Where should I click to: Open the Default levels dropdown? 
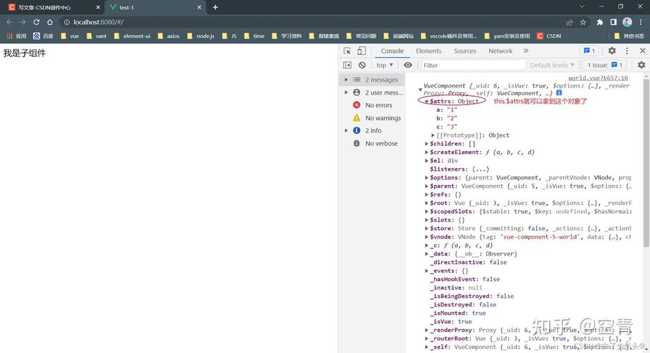[553, 65]
